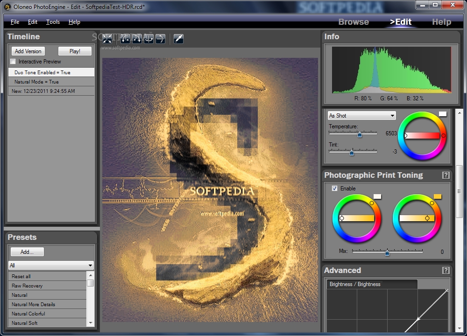The width and height of the screenshot is (467, 336).
Task: Apply the Natural More Details preset
Action: (47, 304)
